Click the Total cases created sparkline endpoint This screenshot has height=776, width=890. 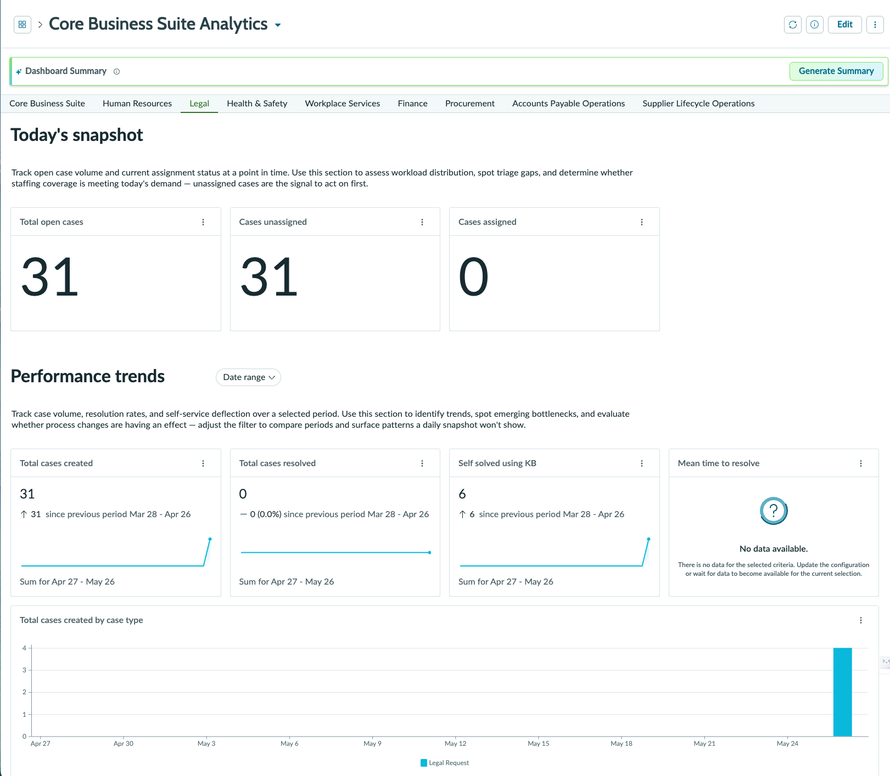click(210, 539)
